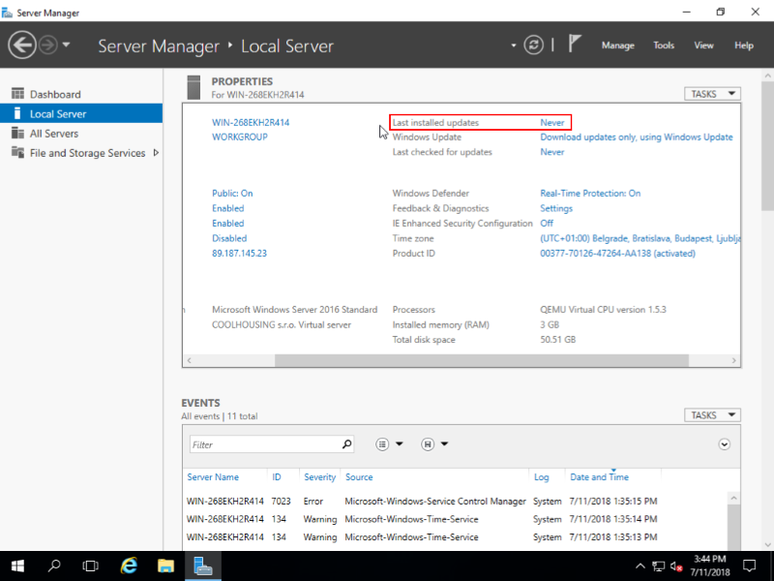Click computer name WIN-268EKH2R414 link
774x581 pixels.
pyautogui.click(x=251, y=123)
